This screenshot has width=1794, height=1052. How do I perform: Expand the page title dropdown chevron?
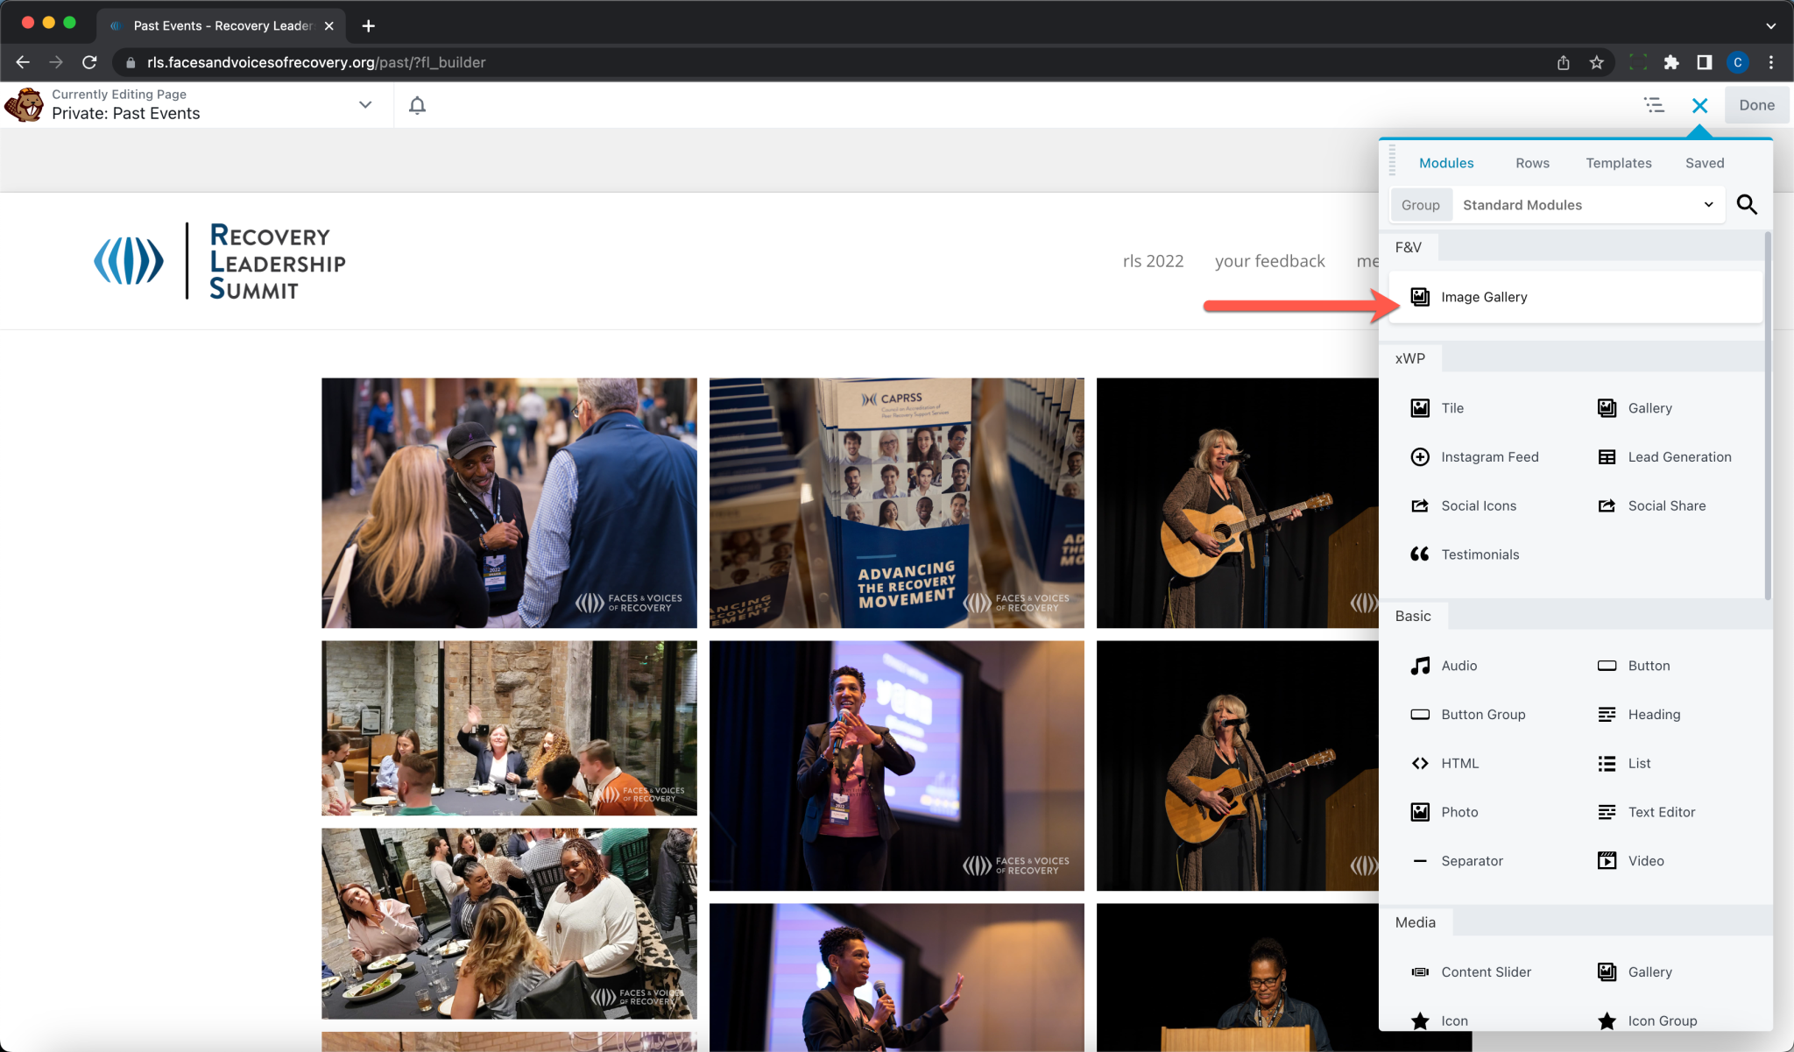tap(365, 104)
